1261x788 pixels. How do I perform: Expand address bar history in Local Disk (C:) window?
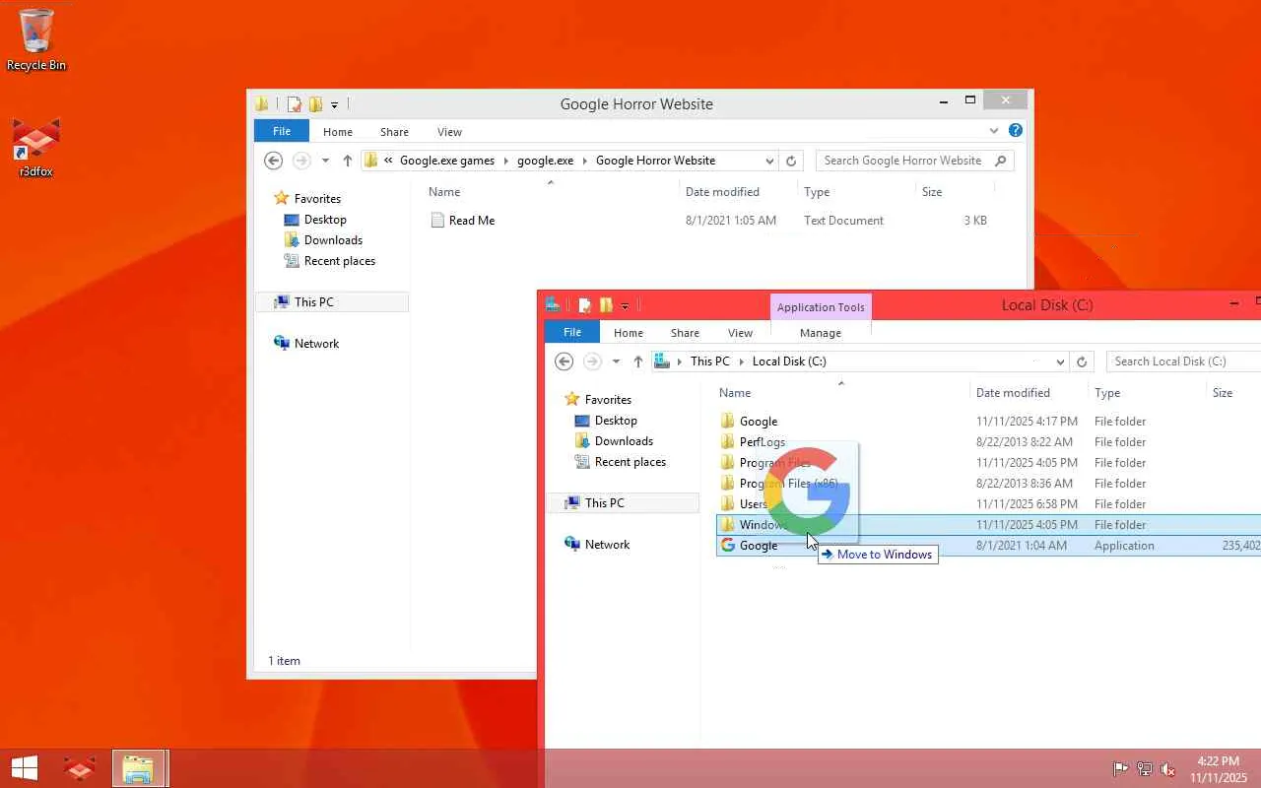pyautogui.click(x=1060, y=361)
